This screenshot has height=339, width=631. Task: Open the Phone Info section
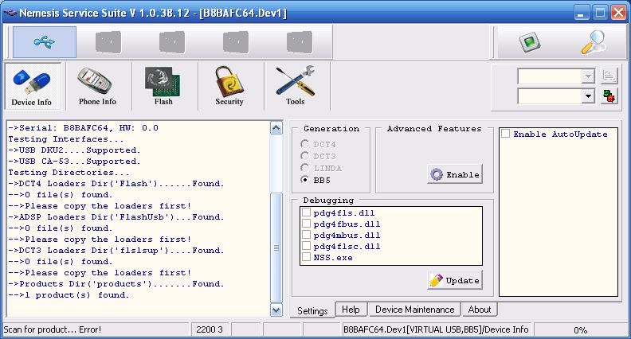(x=97, y=86)
